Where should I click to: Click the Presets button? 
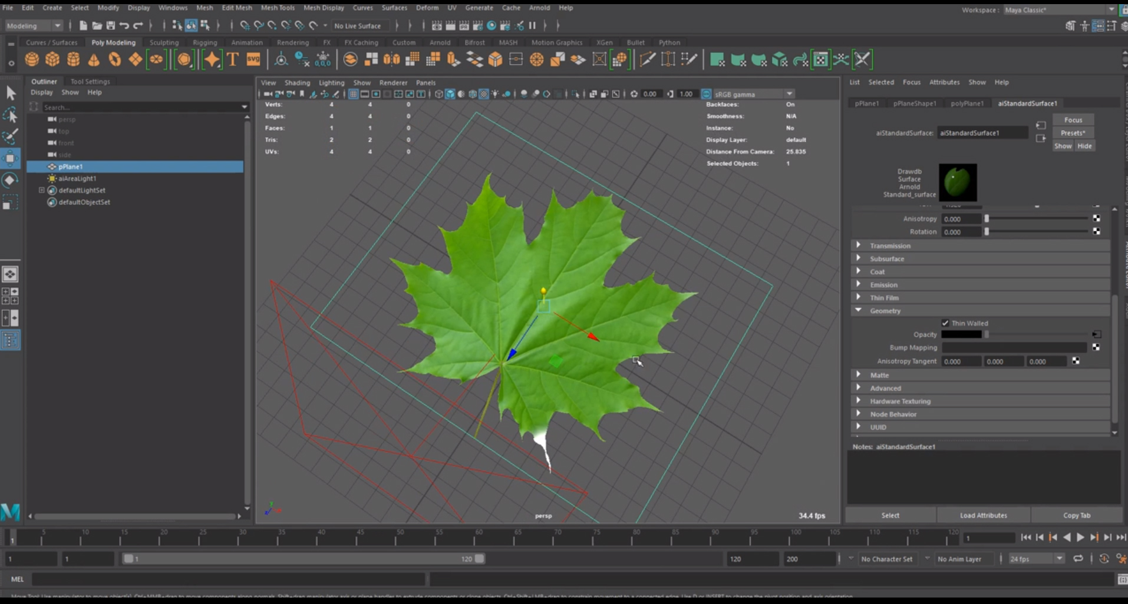[x=1073, y=133]
